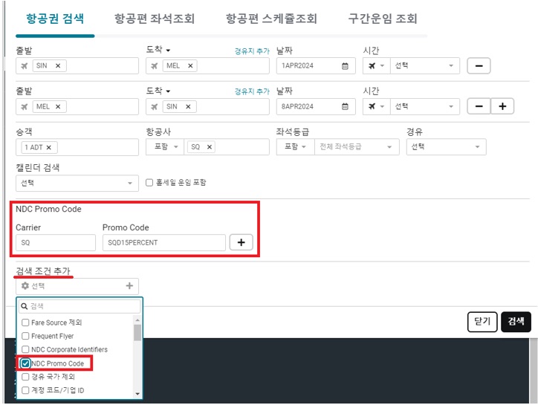Open first row 시간 선택 dropdown
538x405 pixels.
click(x=425, y=65)
